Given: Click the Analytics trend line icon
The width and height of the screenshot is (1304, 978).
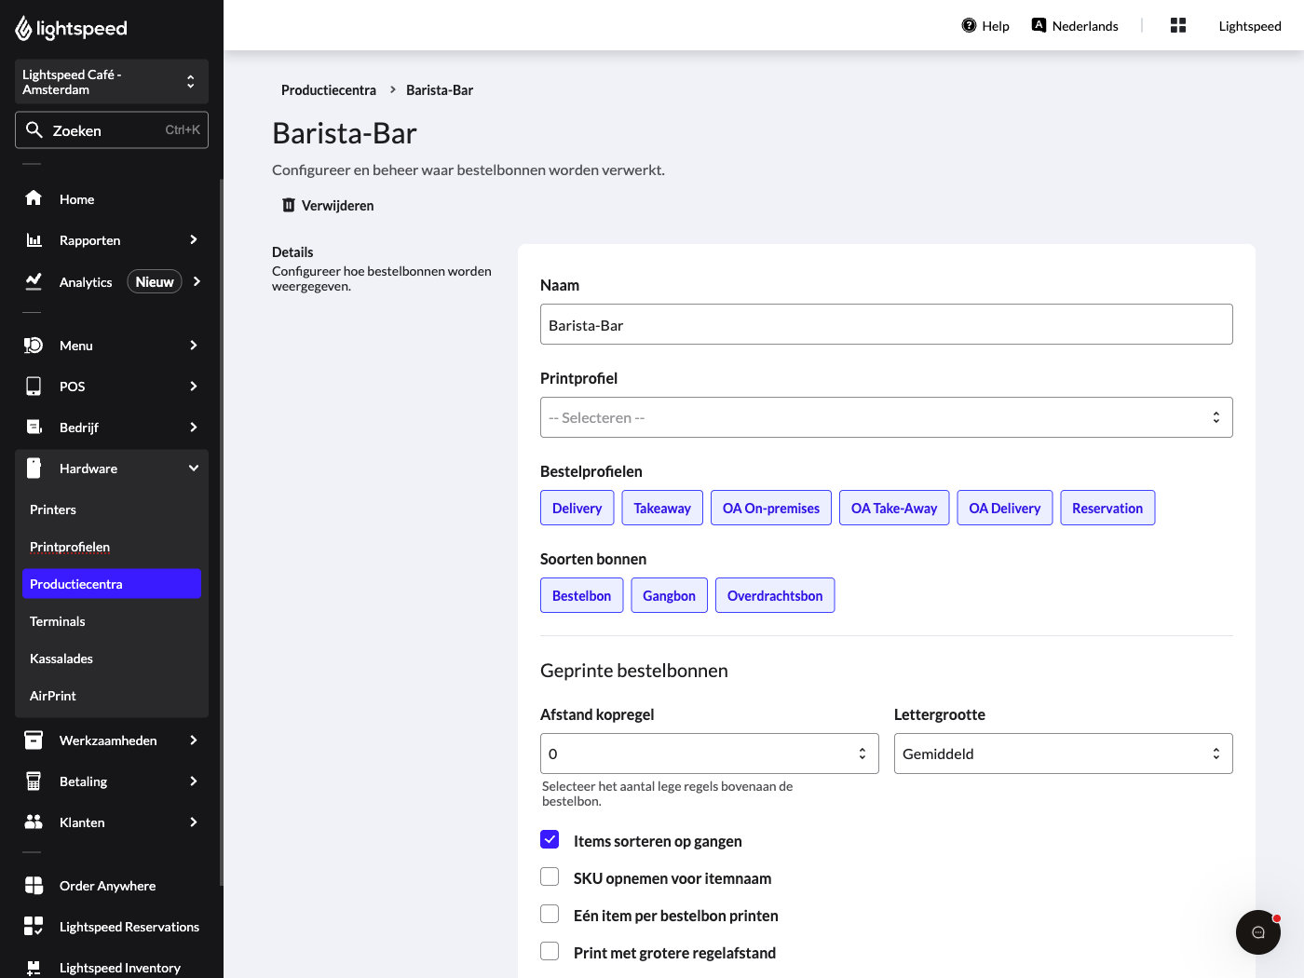Looking at the screenshot, I should pyautogui.click(x=34, y=280).
